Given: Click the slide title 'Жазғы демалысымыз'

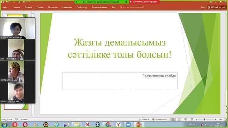Looking at the screenshot, I should click(120, 43).
